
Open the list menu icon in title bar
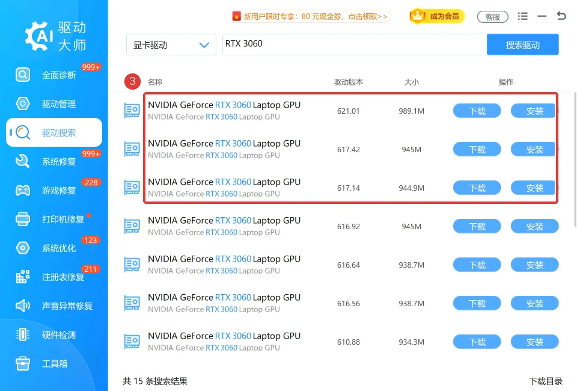tap(522, 16)
